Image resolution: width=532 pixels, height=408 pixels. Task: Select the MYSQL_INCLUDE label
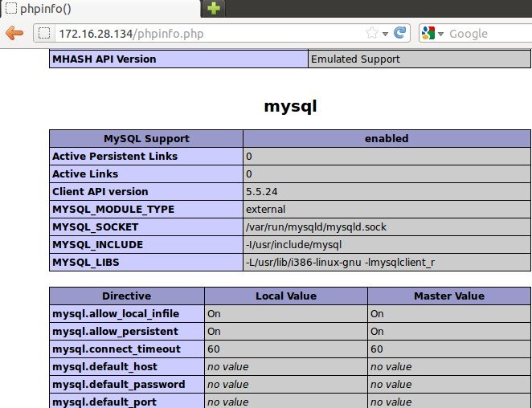pyautogui.click(x=98, y=244)
